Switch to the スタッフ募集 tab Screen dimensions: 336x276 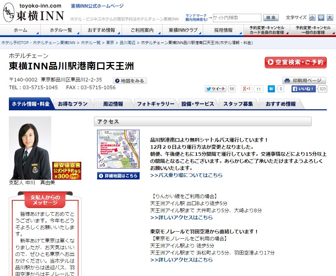238,104
